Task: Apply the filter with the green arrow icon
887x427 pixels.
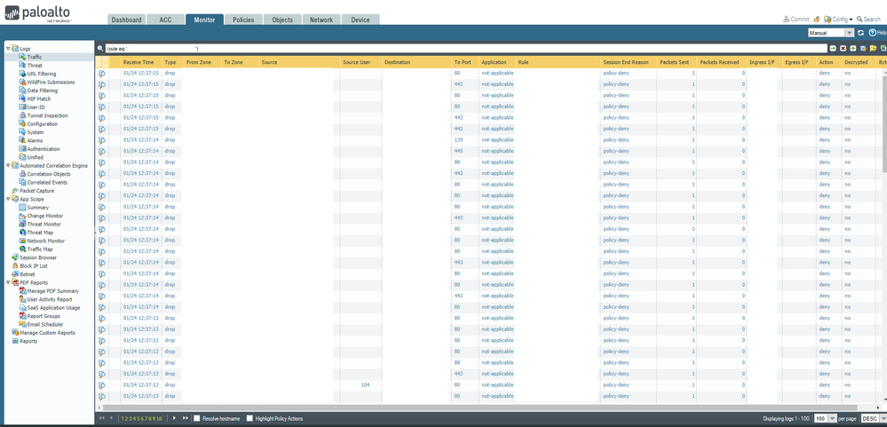Action: (x=832, y=48)
